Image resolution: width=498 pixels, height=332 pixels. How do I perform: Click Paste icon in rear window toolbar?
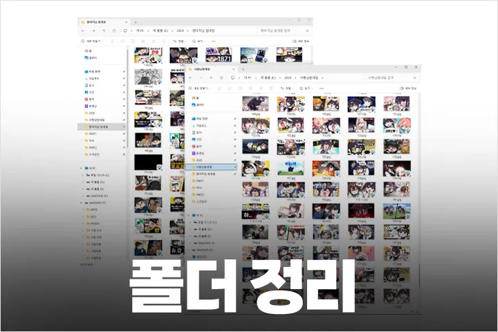pos(133,41)
